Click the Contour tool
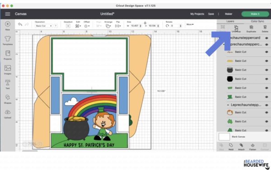This screenshot has width=271, height=172. pyautogui.click(x=264, y=146)
